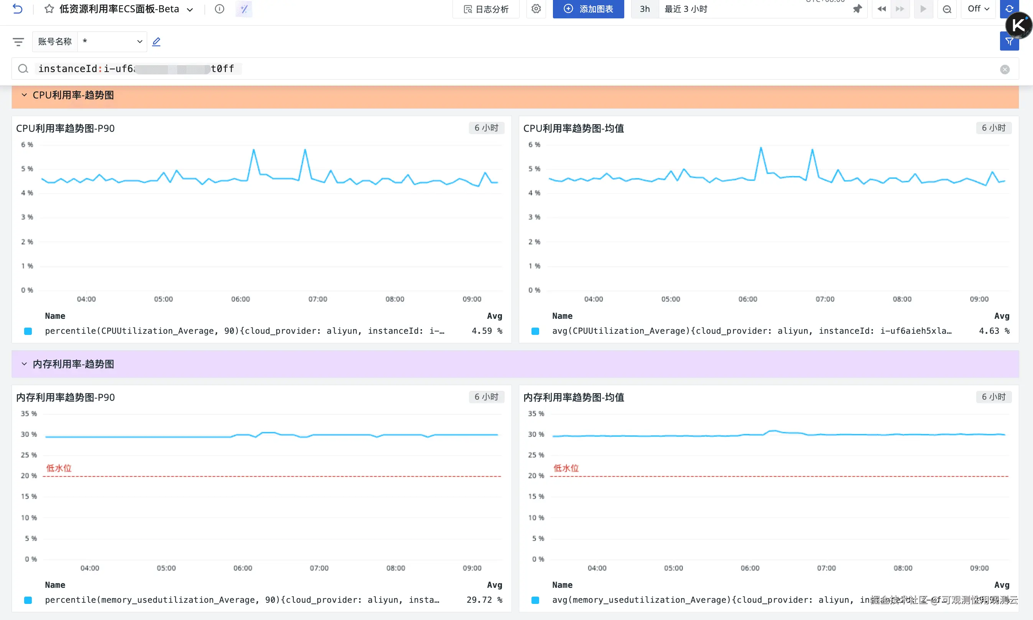Screen dimensions: 1033x620
Task: Click the back arrow icon
Action: 17,9
